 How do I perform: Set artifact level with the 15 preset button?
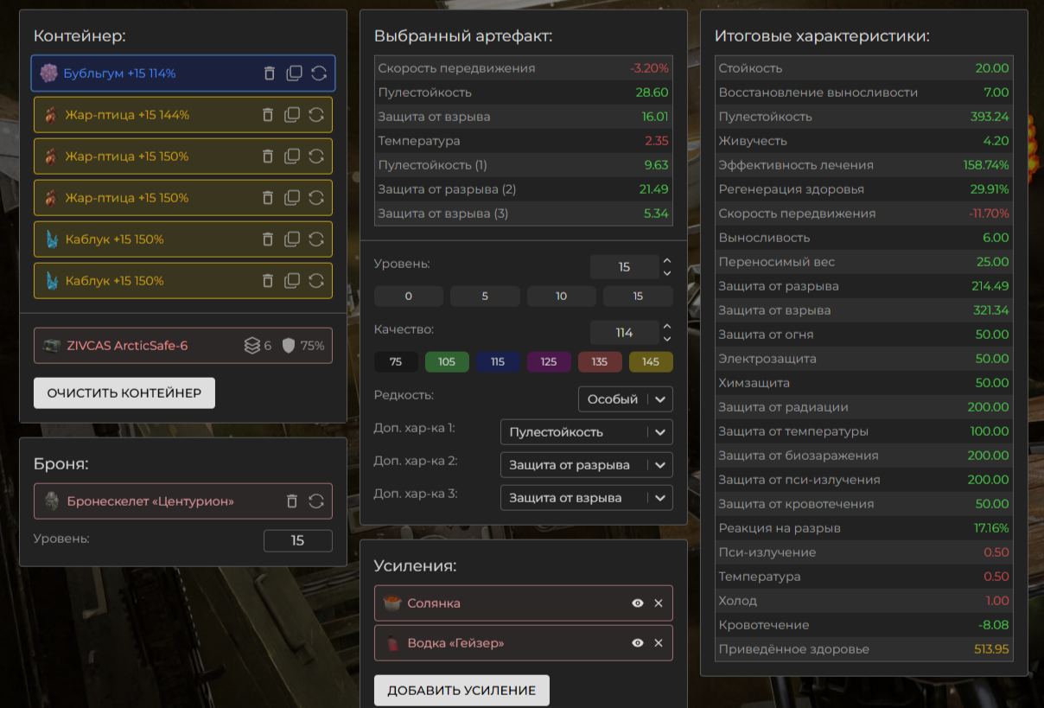point(638,297)
